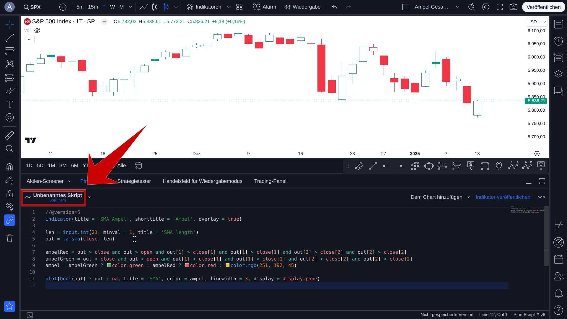Viewport: 567px width, 319px height.
Task: Select the brush drawing tool
Action: 9,91
